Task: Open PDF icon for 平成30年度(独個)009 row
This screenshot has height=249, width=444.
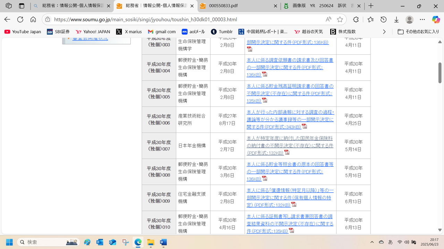Action: [294, 204]
